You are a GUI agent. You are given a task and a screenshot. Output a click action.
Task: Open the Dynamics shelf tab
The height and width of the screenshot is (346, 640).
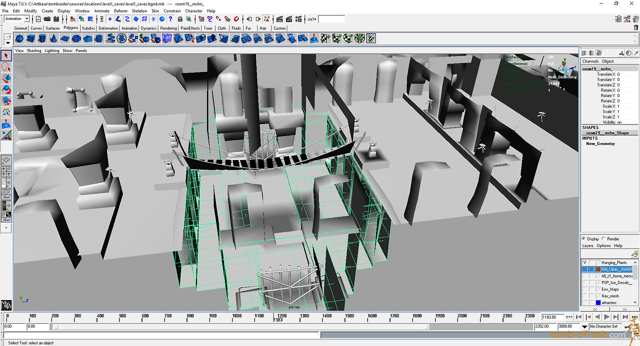(x=148, y=28)
